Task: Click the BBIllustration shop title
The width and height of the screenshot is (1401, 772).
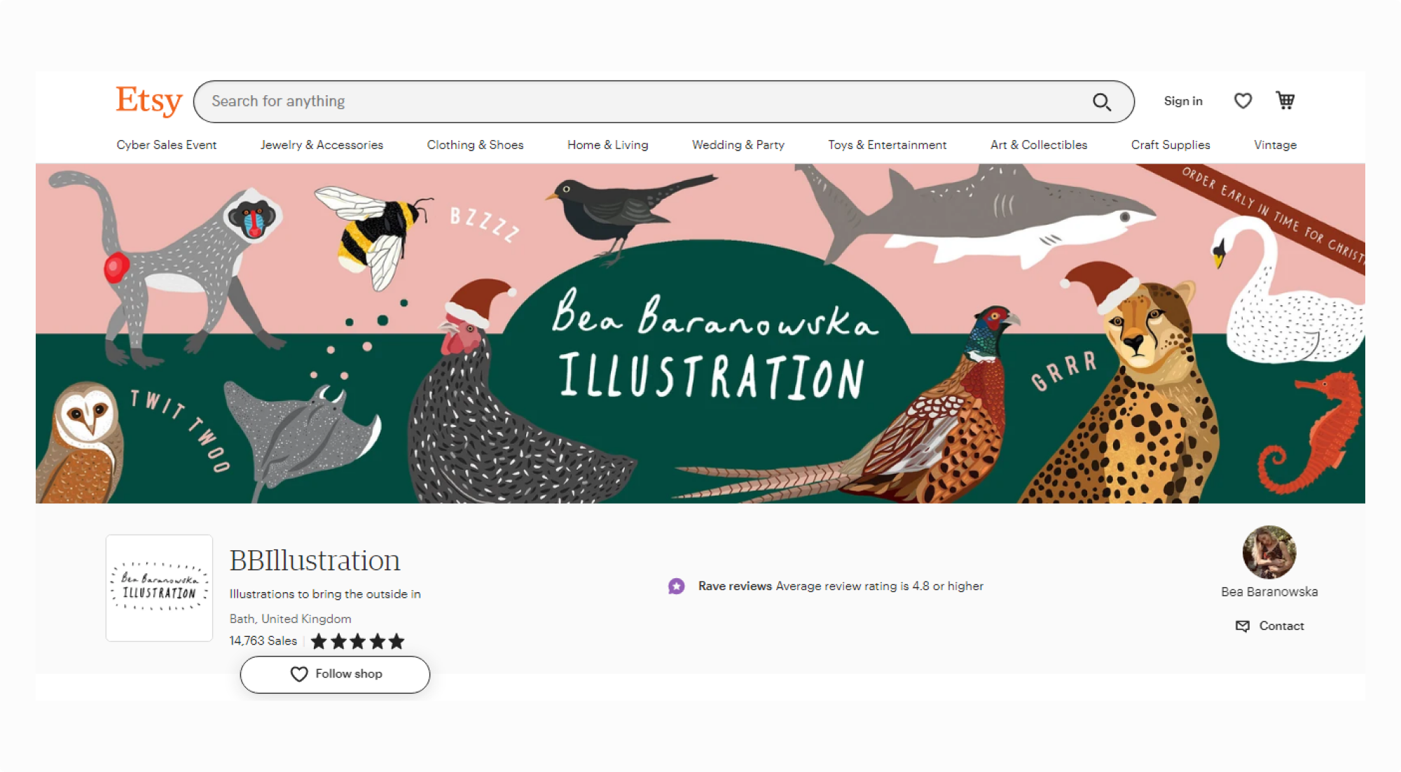Action: (x=315, y=561)
